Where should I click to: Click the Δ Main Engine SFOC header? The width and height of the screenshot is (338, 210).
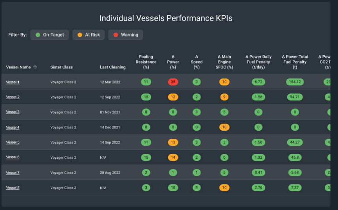pos(224,62)
